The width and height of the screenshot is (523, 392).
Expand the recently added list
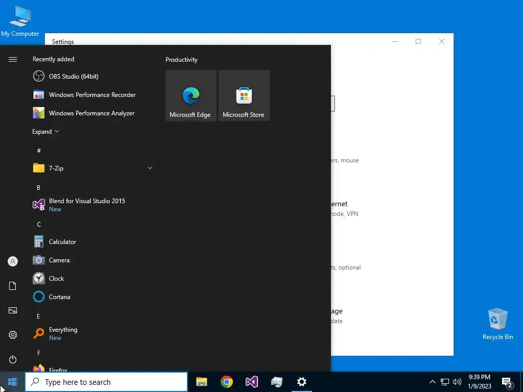45,132
